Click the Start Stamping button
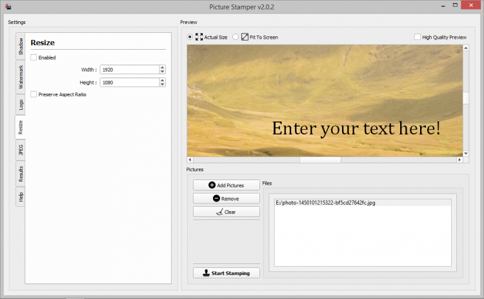 point(227,273)
